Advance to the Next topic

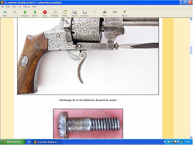[x=35, y=14]
